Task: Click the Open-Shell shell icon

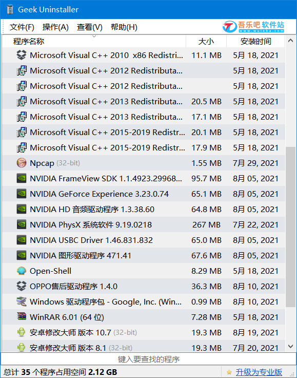Action: [x=22, y=271]
